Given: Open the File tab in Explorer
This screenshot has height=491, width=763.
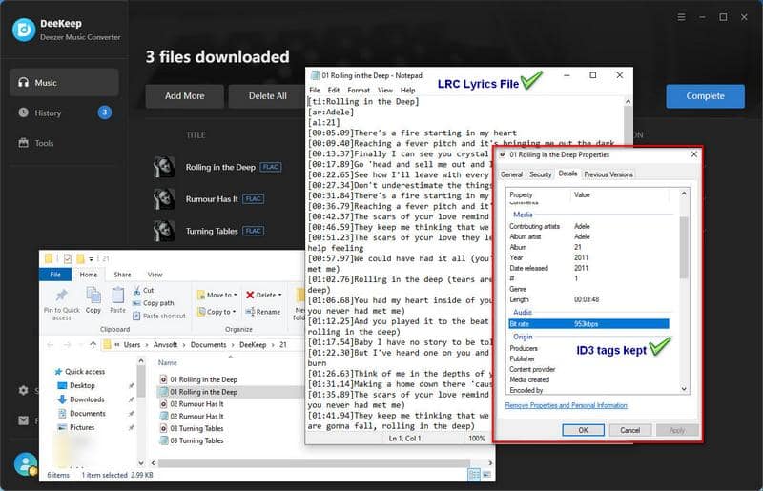Looking at the screenshot, I should coord(55,275).
